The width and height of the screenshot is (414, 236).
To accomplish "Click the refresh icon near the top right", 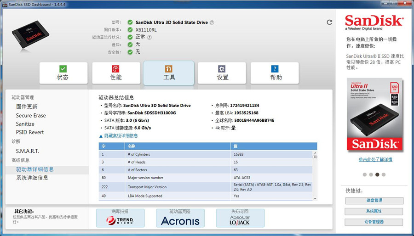I will tap(329, 22).
